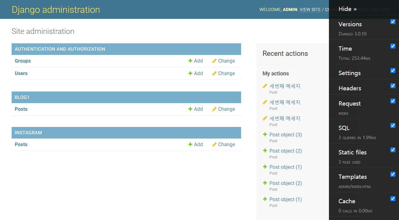Click the Site administration heading
The width and height of the screenshot is (399, 220).
(x=43, y=31)
